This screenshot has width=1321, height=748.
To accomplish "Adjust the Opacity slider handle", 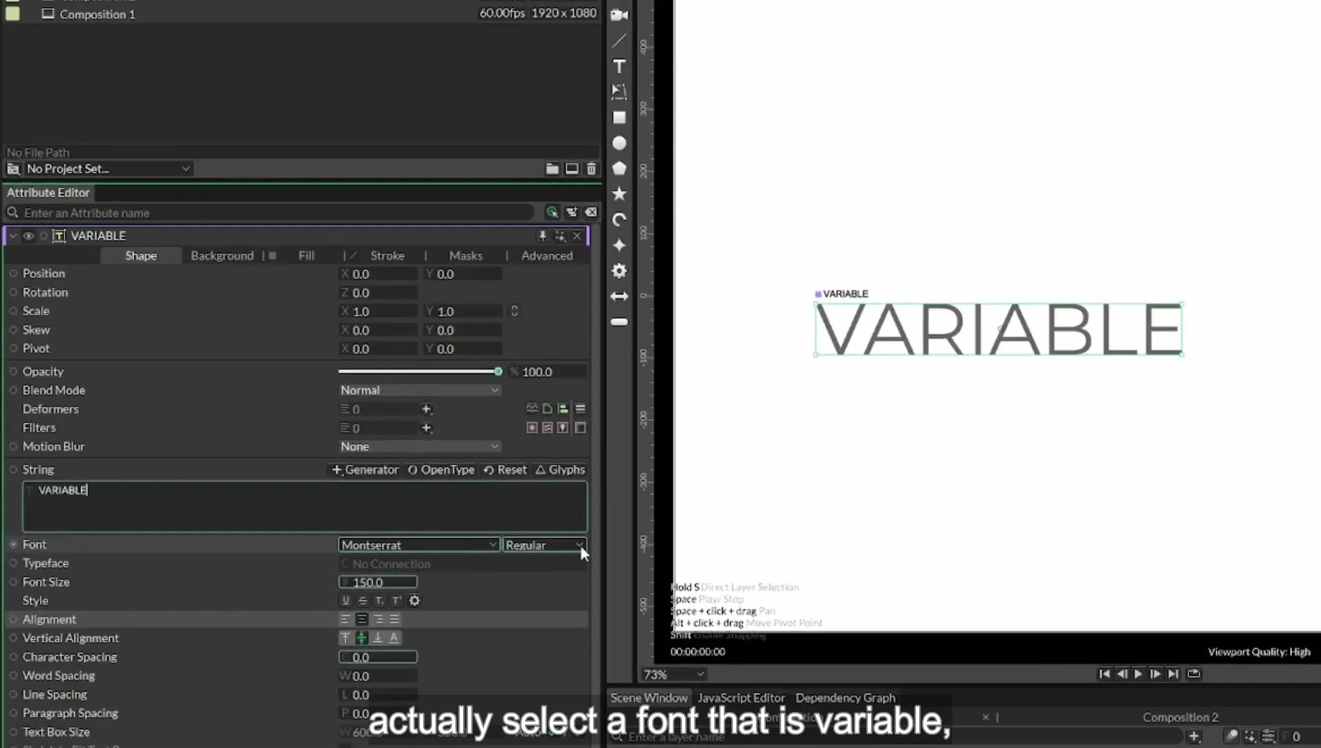I will click(x=498, y=371).
